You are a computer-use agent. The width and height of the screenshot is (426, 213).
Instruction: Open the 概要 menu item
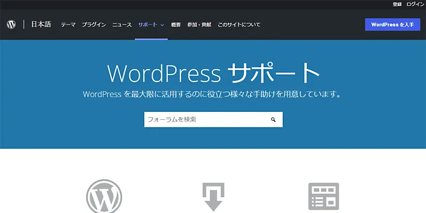click(x=176, y=25)
